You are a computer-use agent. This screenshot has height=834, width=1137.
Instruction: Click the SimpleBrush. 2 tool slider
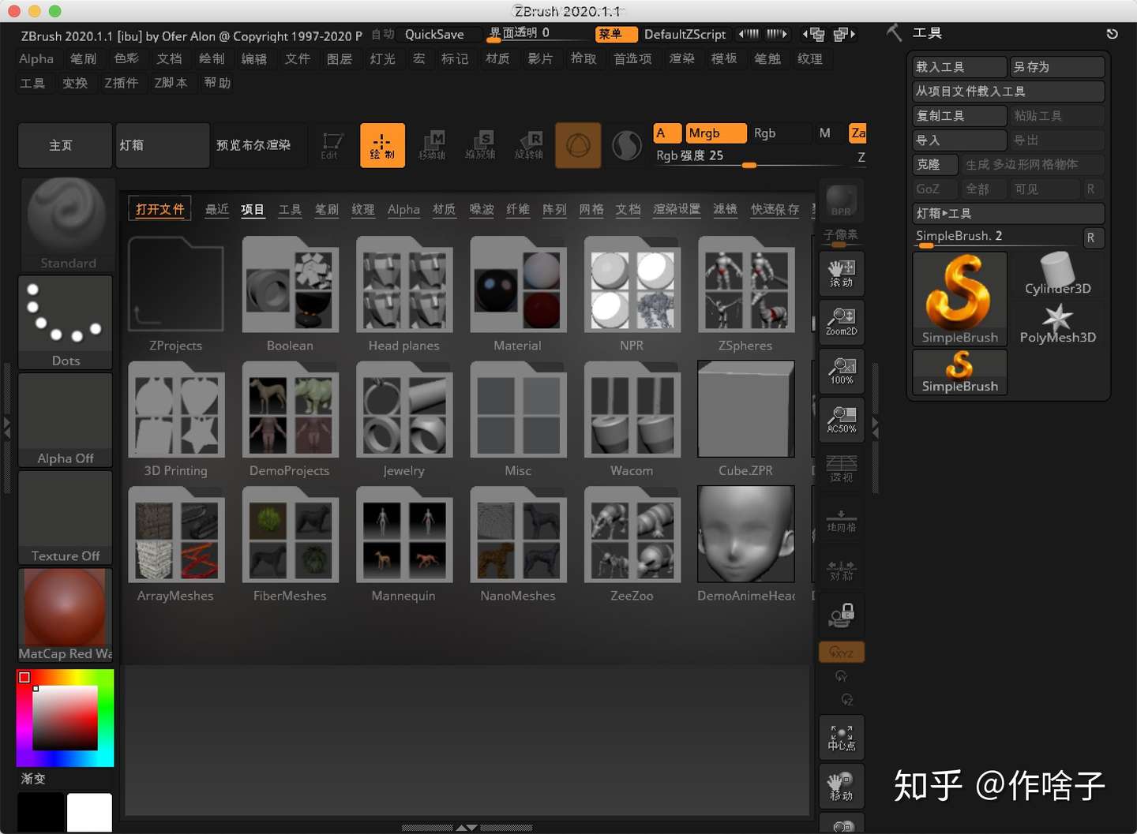click(x=997, y=237)
